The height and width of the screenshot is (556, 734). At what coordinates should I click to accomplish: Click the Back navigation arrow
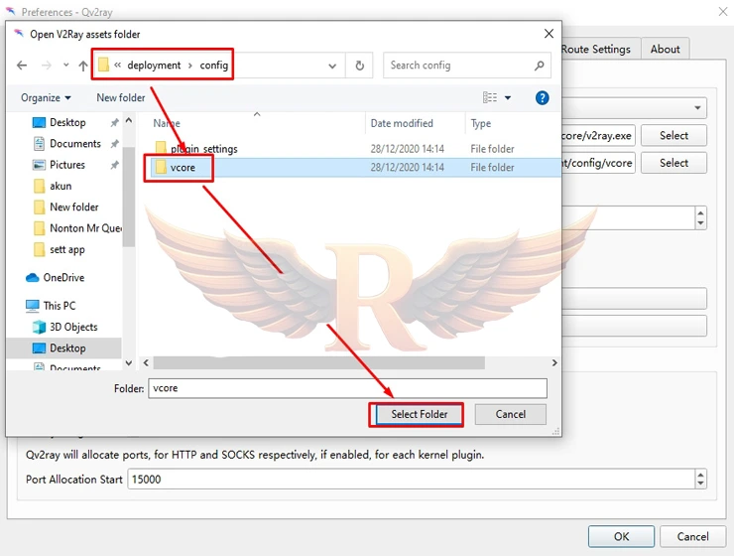pos(22,66)
